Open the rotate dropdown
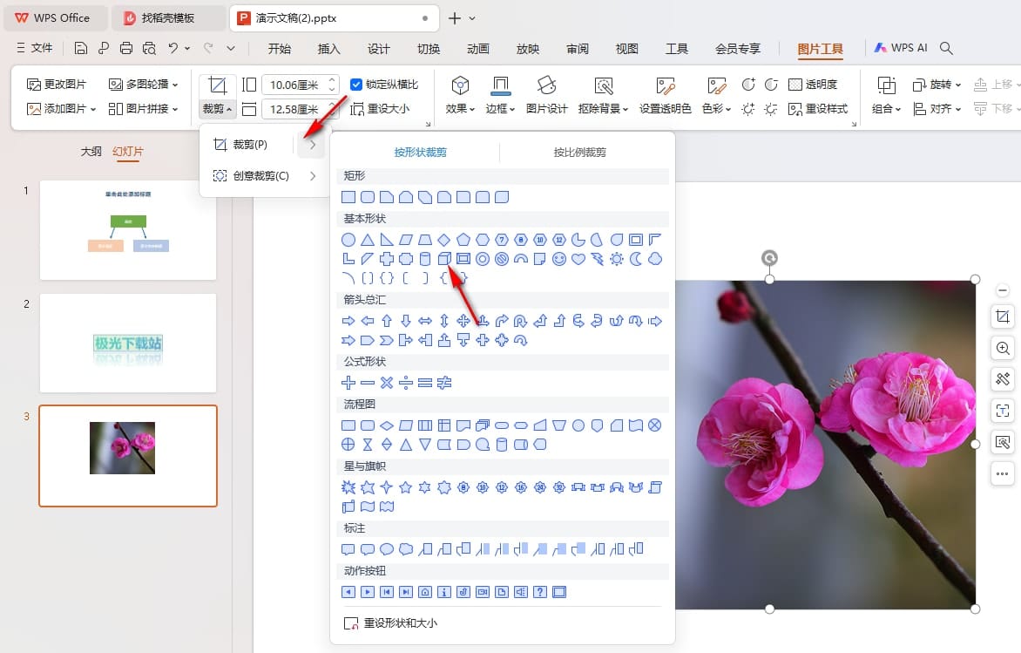Screen dimensions: 1021x653 pos(936,84)
